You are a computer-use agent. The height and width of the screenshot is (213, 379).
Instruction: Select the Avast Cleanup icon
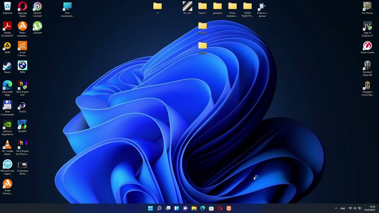coord(23,49)
